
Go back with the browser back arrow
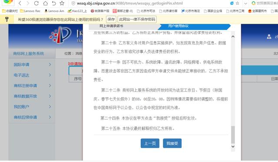point(20,3)
